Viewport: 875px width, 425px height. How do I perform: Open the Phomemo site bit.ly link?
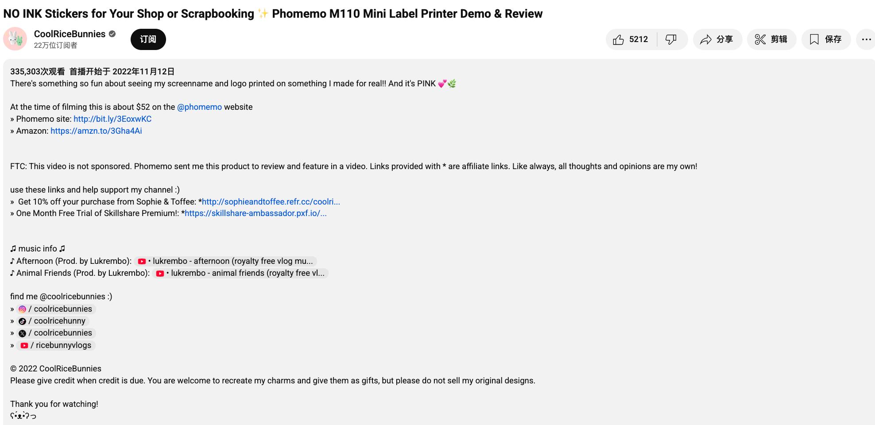pyautogui.click(x=112, y=119)
